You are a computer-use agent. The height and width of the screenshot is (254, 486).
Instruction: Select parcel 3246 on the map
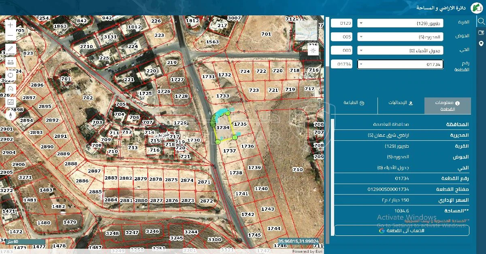pyautogui.click(x=152, y=231)
